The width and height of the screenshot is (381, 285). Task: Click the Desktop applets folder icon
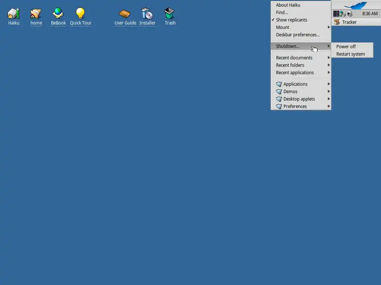click(x=279, y=99)
